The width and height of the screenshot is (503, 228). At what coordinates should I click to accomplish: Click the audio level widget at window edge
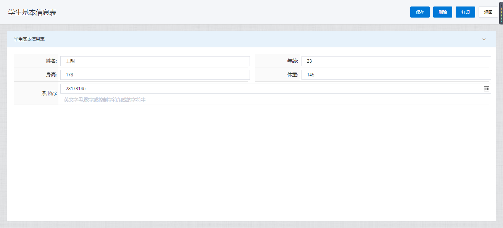point(501,13)
